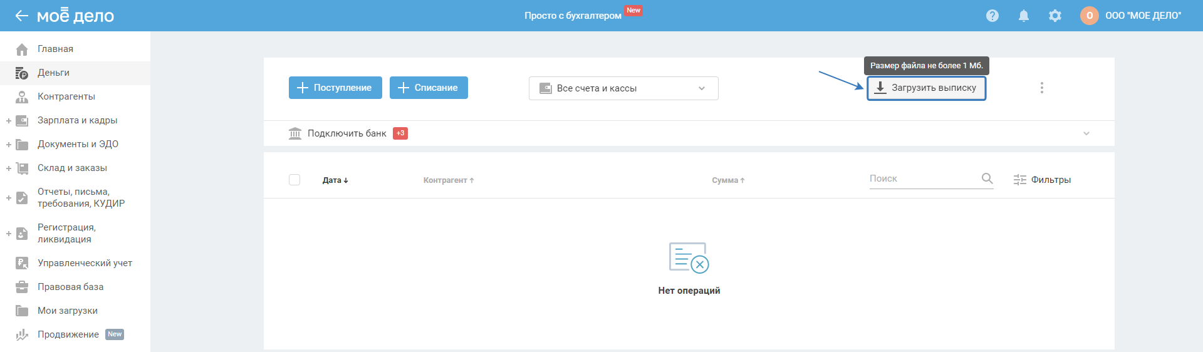This screenshot has width=1203, height=352.
Task: Click Загрузить выписку button
Action: 926,88
